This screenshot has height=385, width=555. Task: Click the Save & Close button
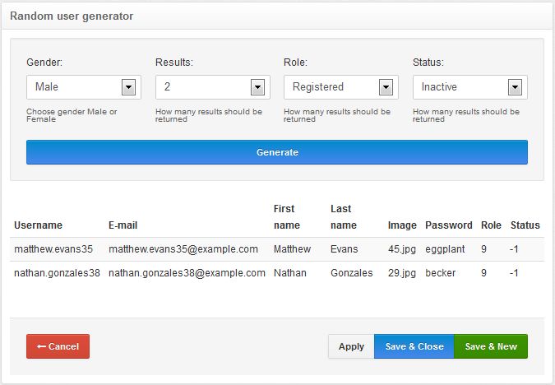(414, 346)
